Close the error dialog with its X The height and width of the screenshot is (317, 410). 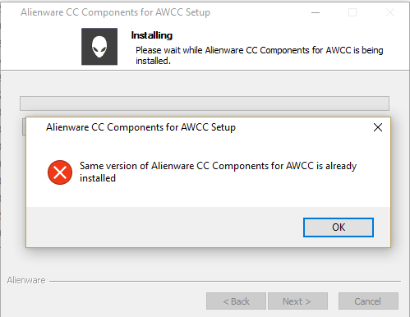378,127
